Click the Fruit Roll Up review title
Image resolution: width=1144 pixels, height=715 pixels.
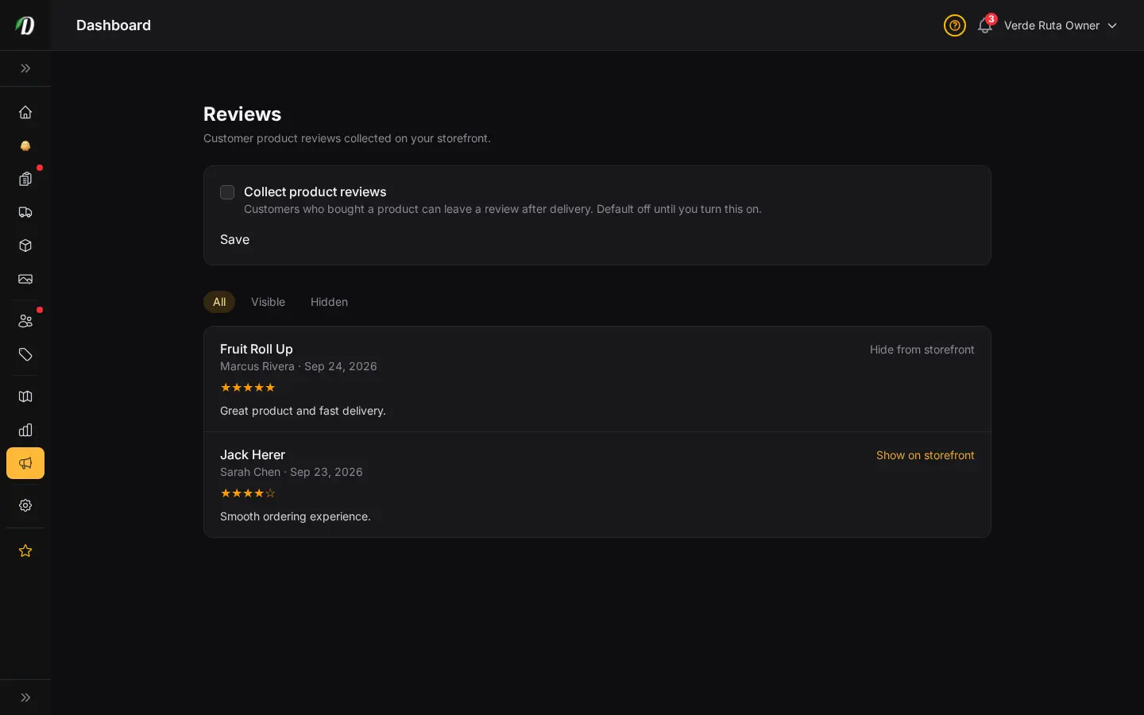point(257,349)
